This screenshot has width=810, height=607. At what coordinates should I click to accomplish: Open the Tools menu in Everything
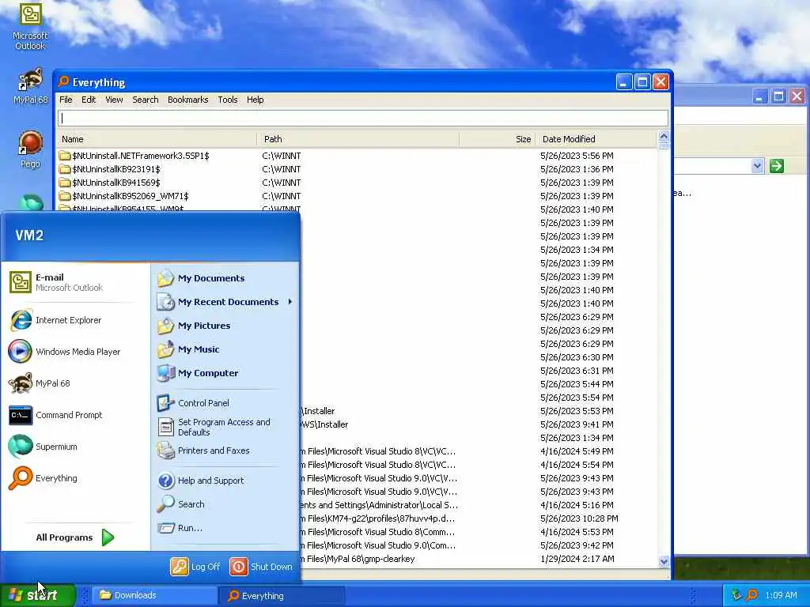click(227, 100)
